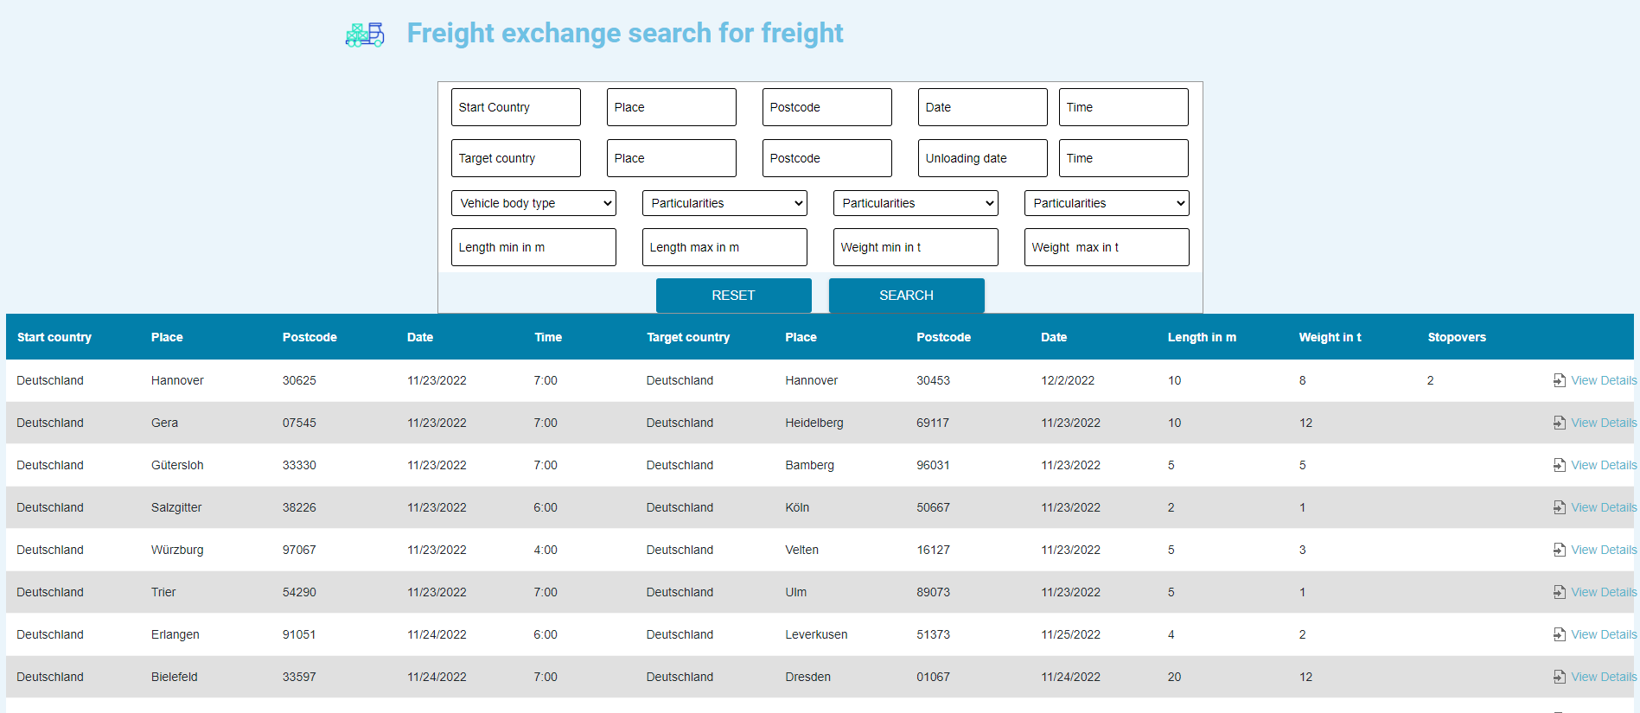Click the details icon in Trier row
This screenshot has height=713, width=1640.
[1560, 592]
